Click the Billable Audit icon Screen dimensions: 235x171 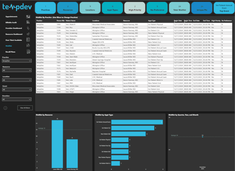coord(28,22)
